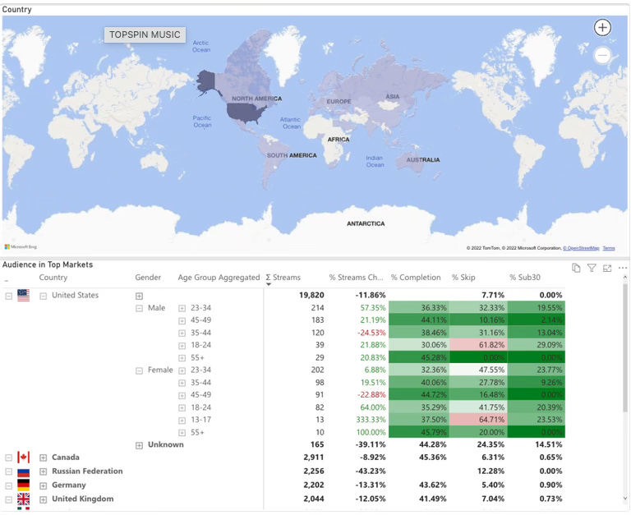631x515 pixels.
Task: Copy the Audience in Top Markets visual
Action: pos(576,268)
